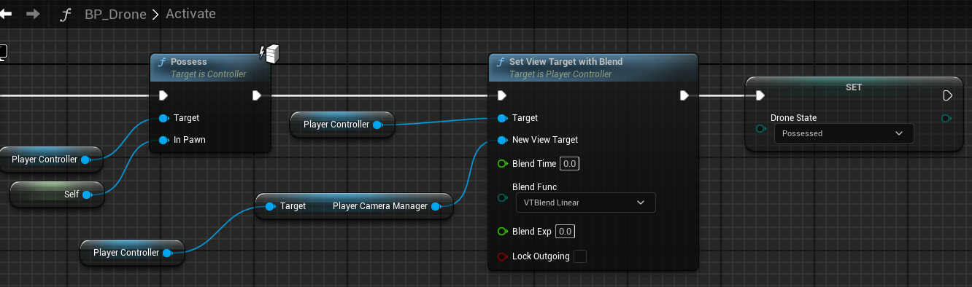This screenshot has width=972, height=287.
Task: Click the Set View Target output execution pin
Action: (684, 95)
